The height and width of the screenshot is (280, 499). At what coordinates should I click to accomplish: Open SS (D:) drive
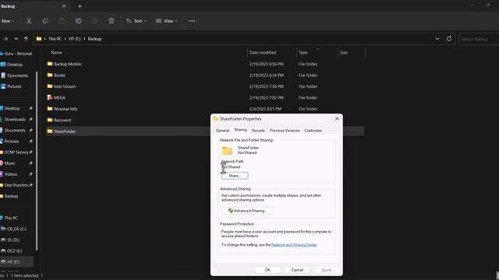(13, 240)
